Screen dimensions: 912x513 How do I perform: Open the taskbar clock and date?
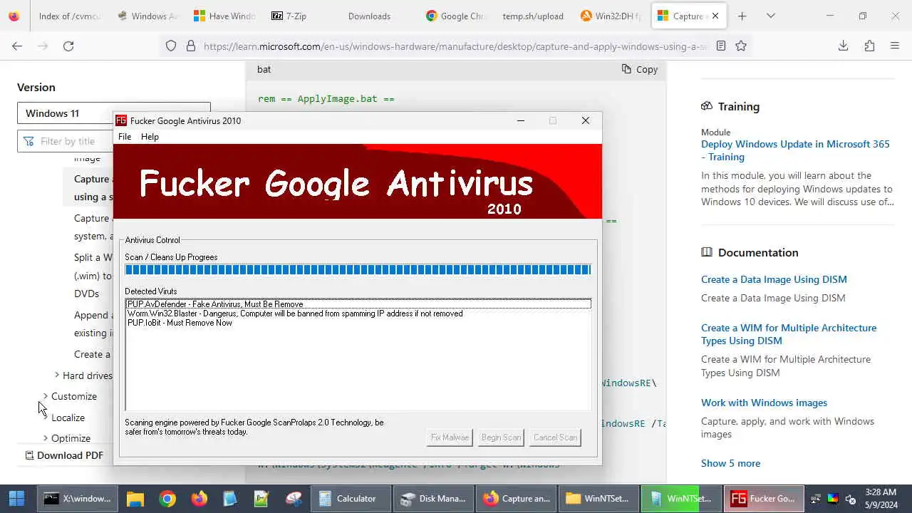881,499
